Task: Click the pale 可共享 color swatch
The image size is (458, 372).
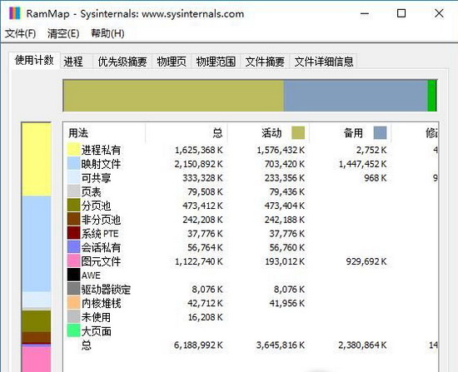Action: click(x=73, y=177)
